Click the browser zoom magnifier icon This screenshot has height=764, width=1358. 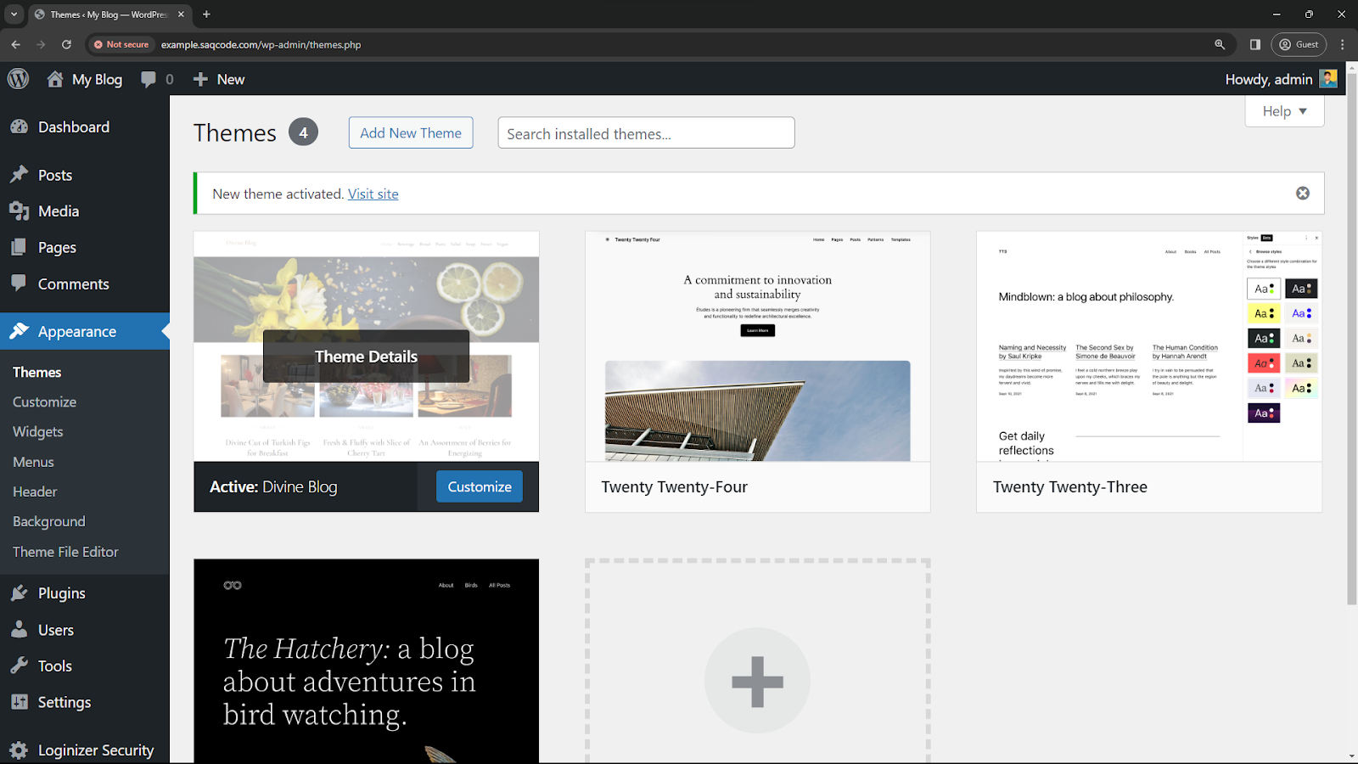[1220, 44]
